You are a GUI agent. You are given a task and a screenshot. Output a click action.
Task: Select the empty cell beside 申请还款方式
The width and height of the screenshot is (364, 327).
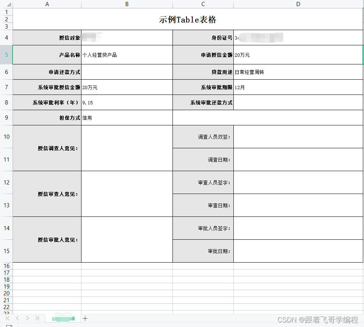pyautogui.click(x=127, y=72)
